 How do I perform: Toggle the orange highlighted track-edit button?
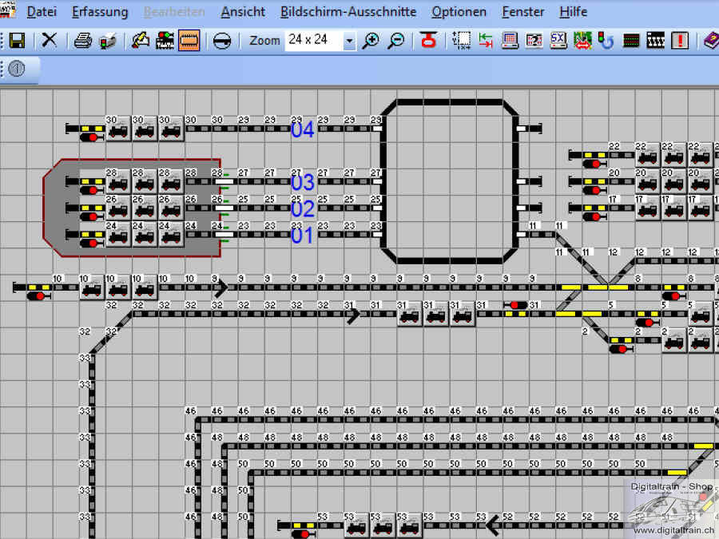[189, 40]
